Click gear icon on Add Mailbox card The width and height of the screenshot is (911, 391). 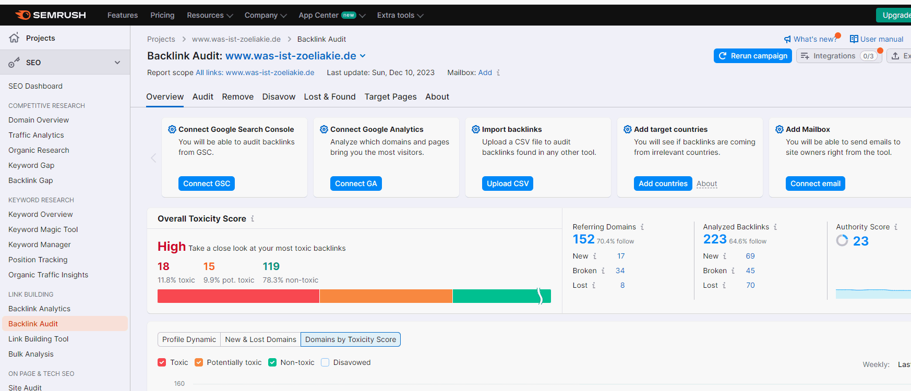pos(780,129)
